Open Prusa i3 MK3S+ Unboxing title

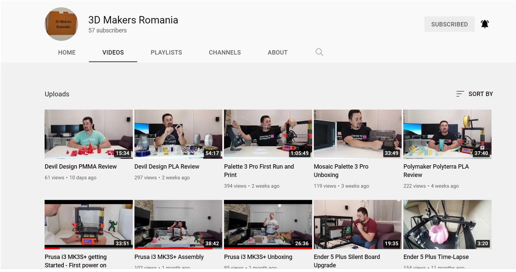[x=258, y=257]
